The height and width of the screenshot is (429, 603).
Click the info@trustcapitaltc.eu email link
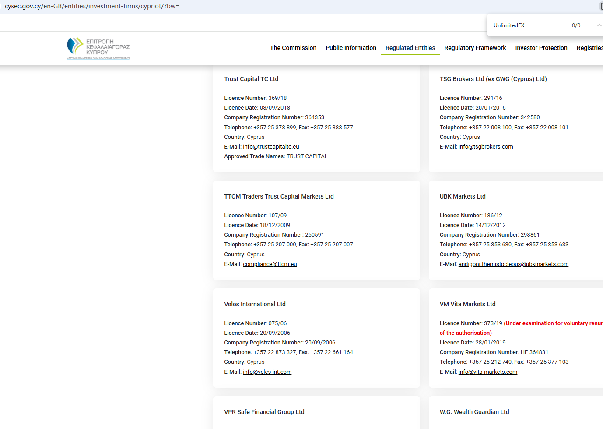click(x=271, y=147)
